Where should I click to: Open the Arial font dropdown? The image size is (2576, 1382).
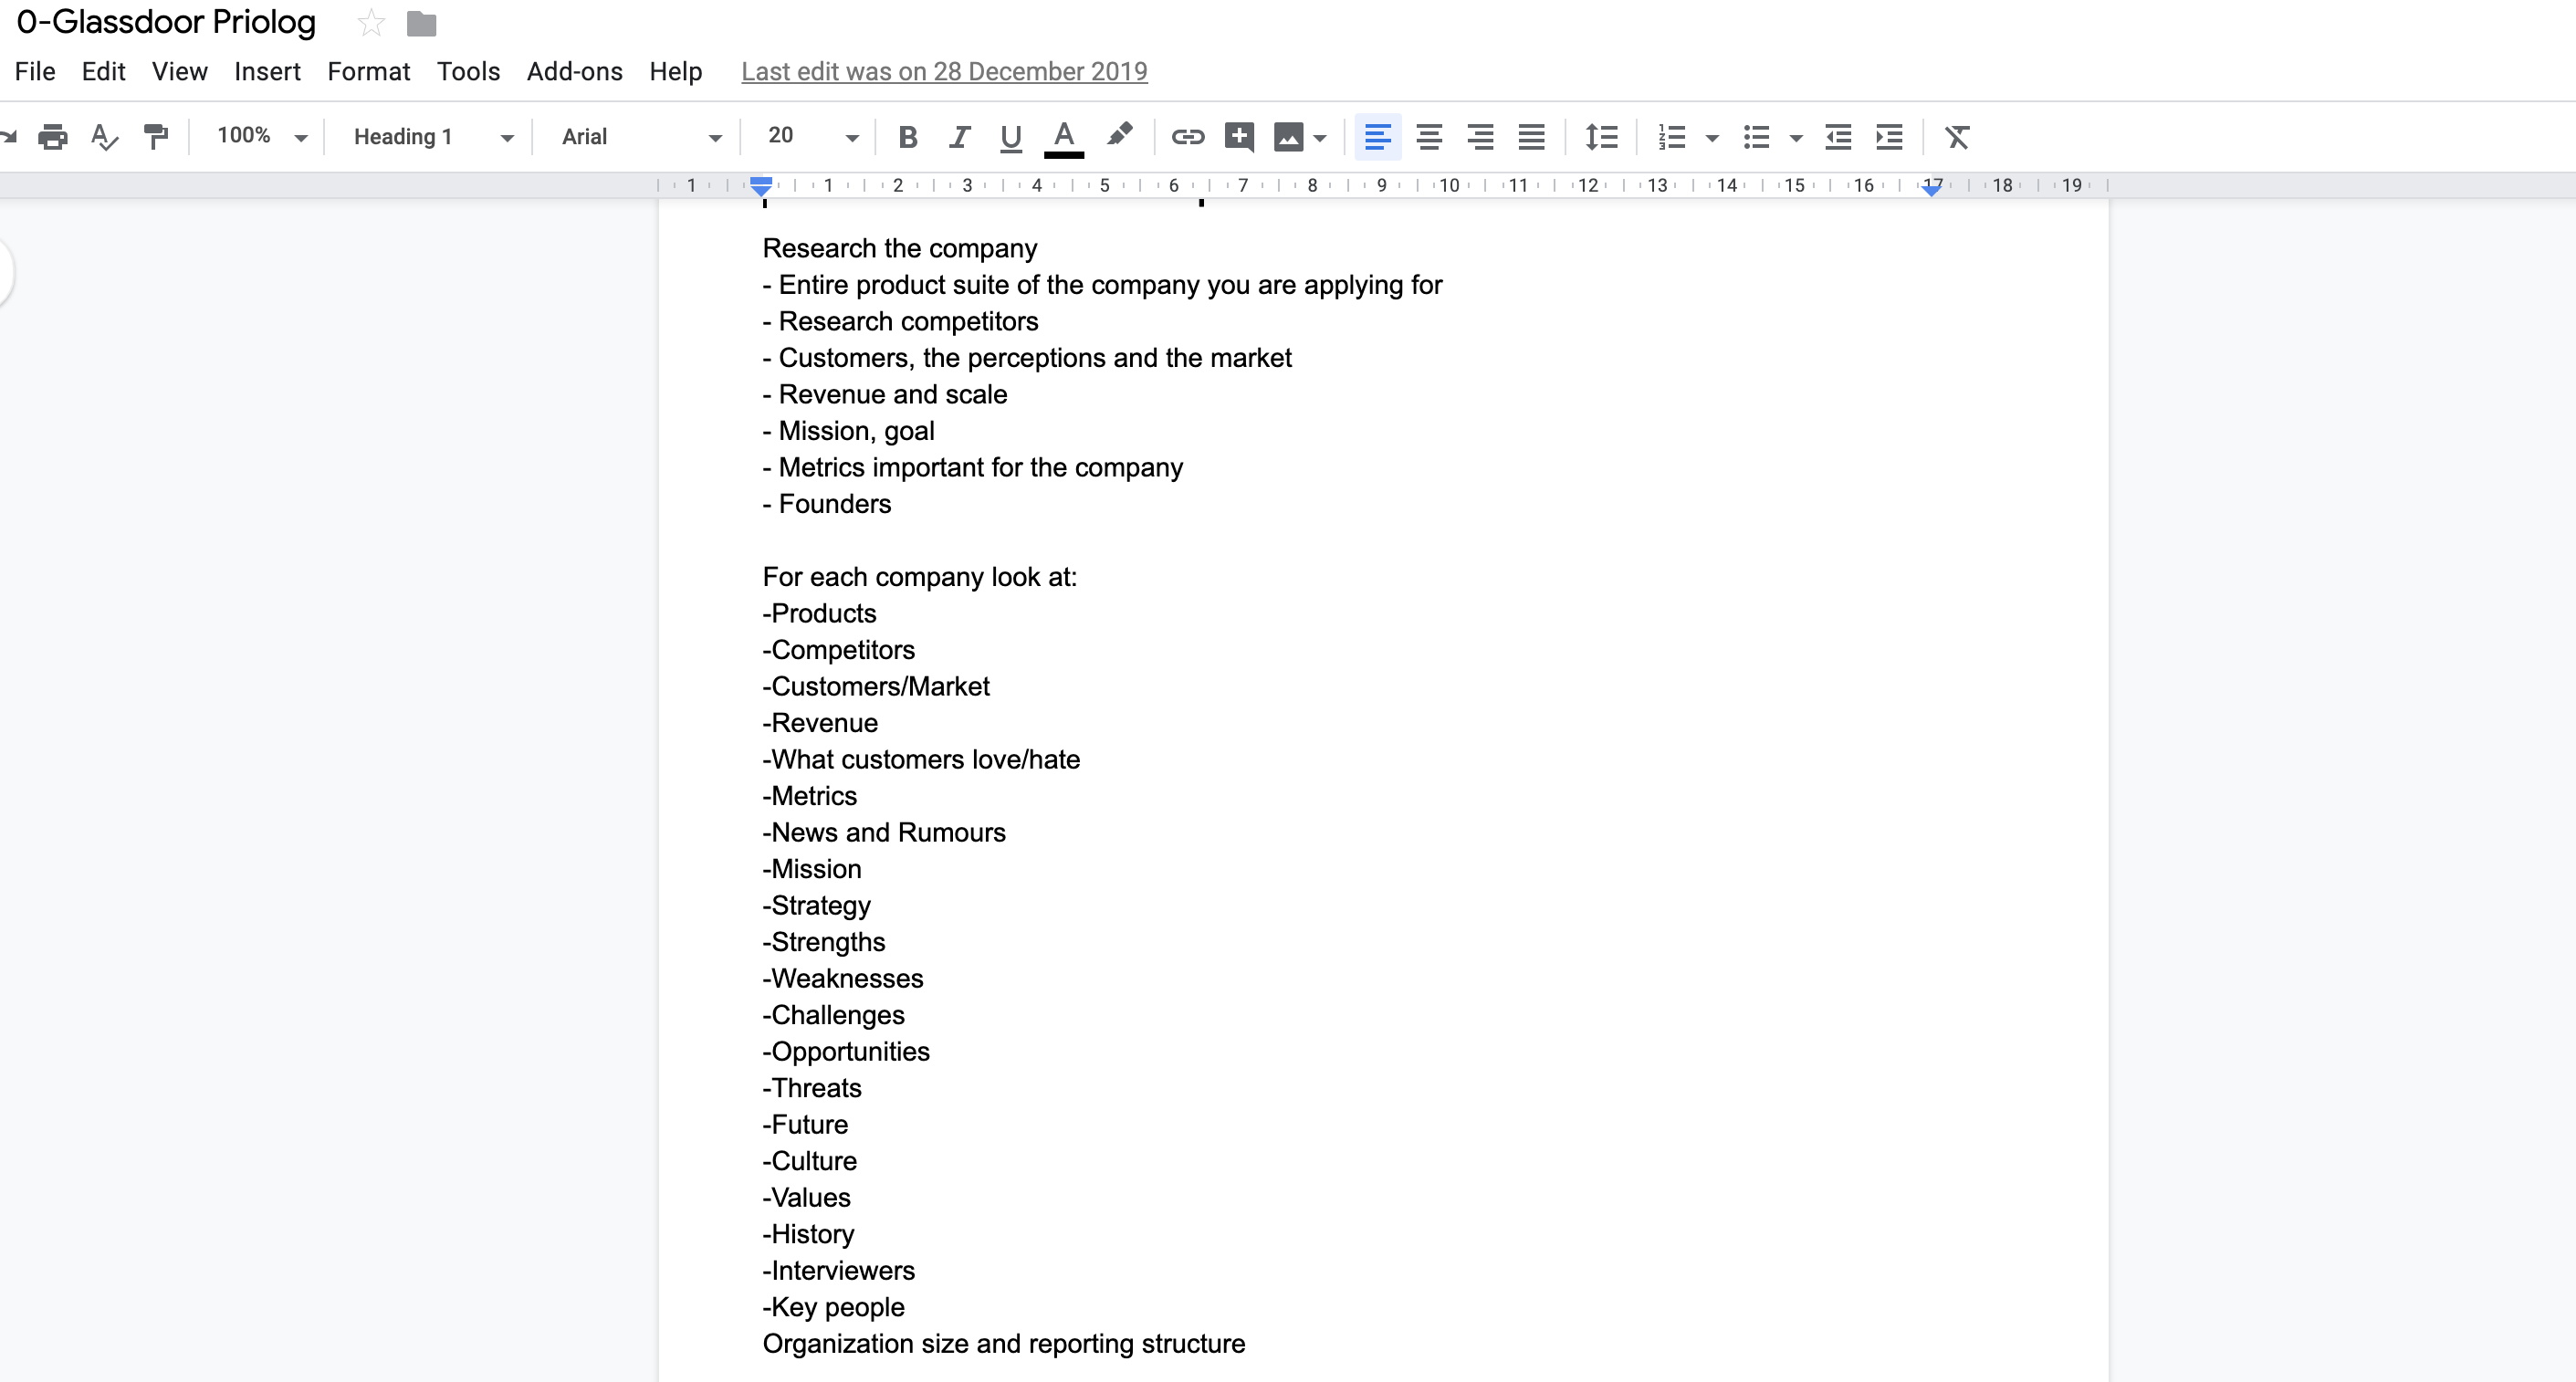pos(641,137)
